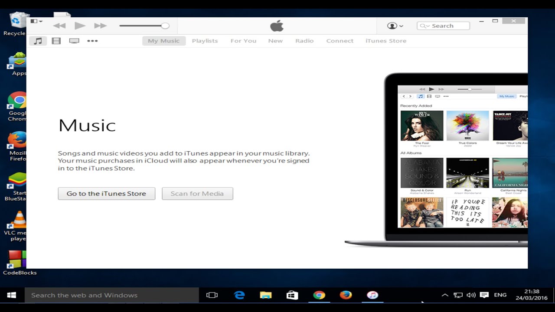Launch CodeBlocks from the desktop

tap(19, 263)
